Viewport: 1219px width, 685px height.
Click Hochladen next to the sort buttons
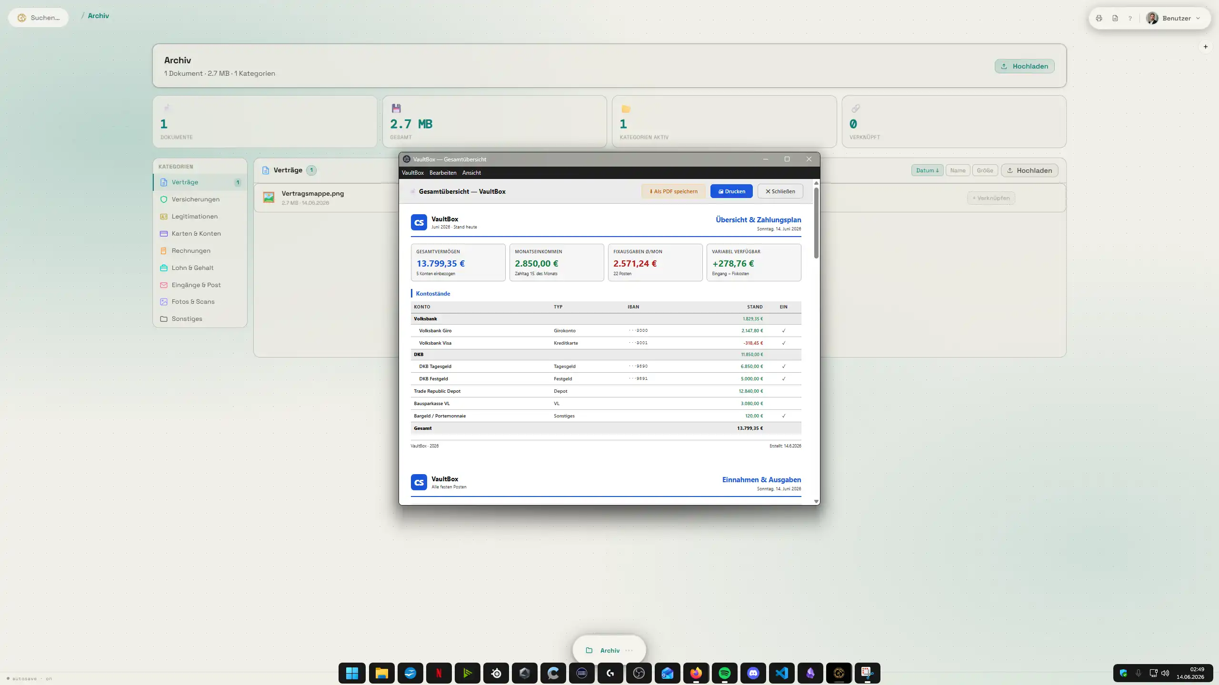(x=1029, y=170)
